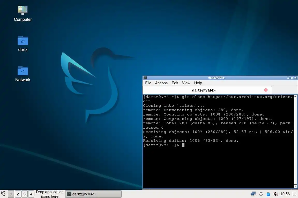Screen dimensions: 298x198
Task: Close the terminal tab with red X
Action: tap(266, 90)
